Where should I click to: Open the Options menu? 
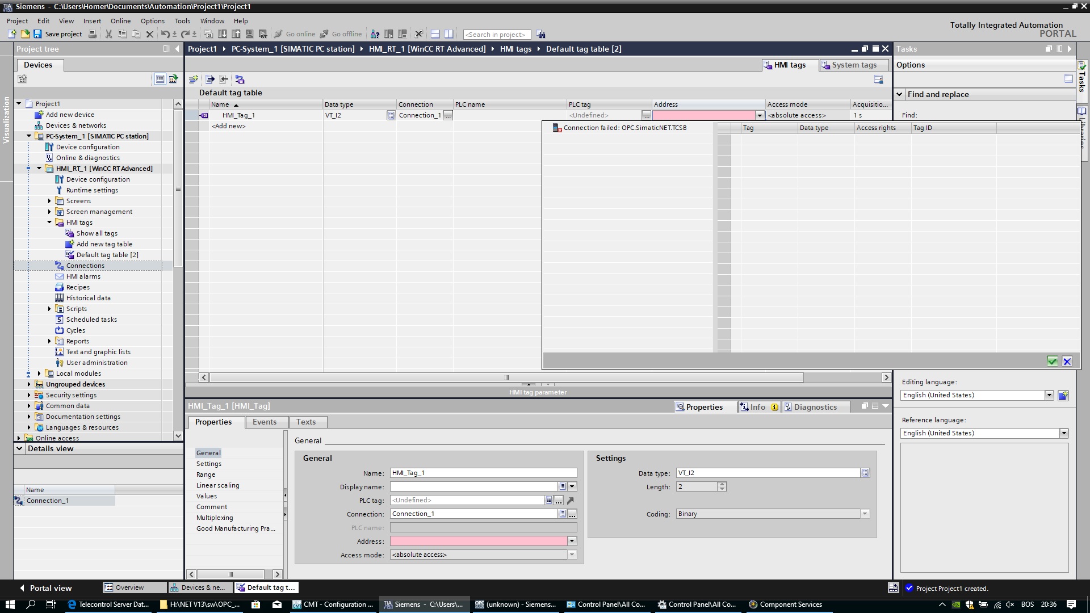coord(152,21)
